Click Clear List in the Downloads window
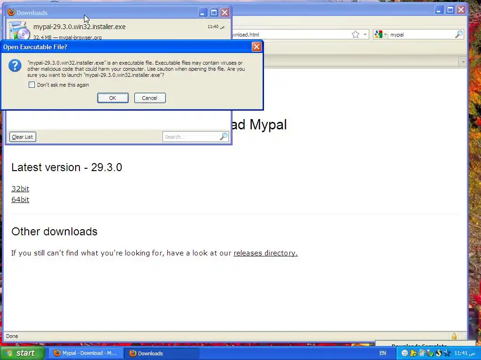481x360 pixels. (23, 137)
